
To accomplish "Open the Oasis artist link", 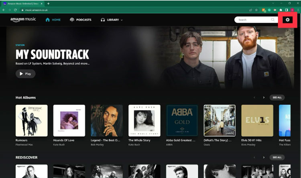I will pyautogui.click(x=207, y=145).
